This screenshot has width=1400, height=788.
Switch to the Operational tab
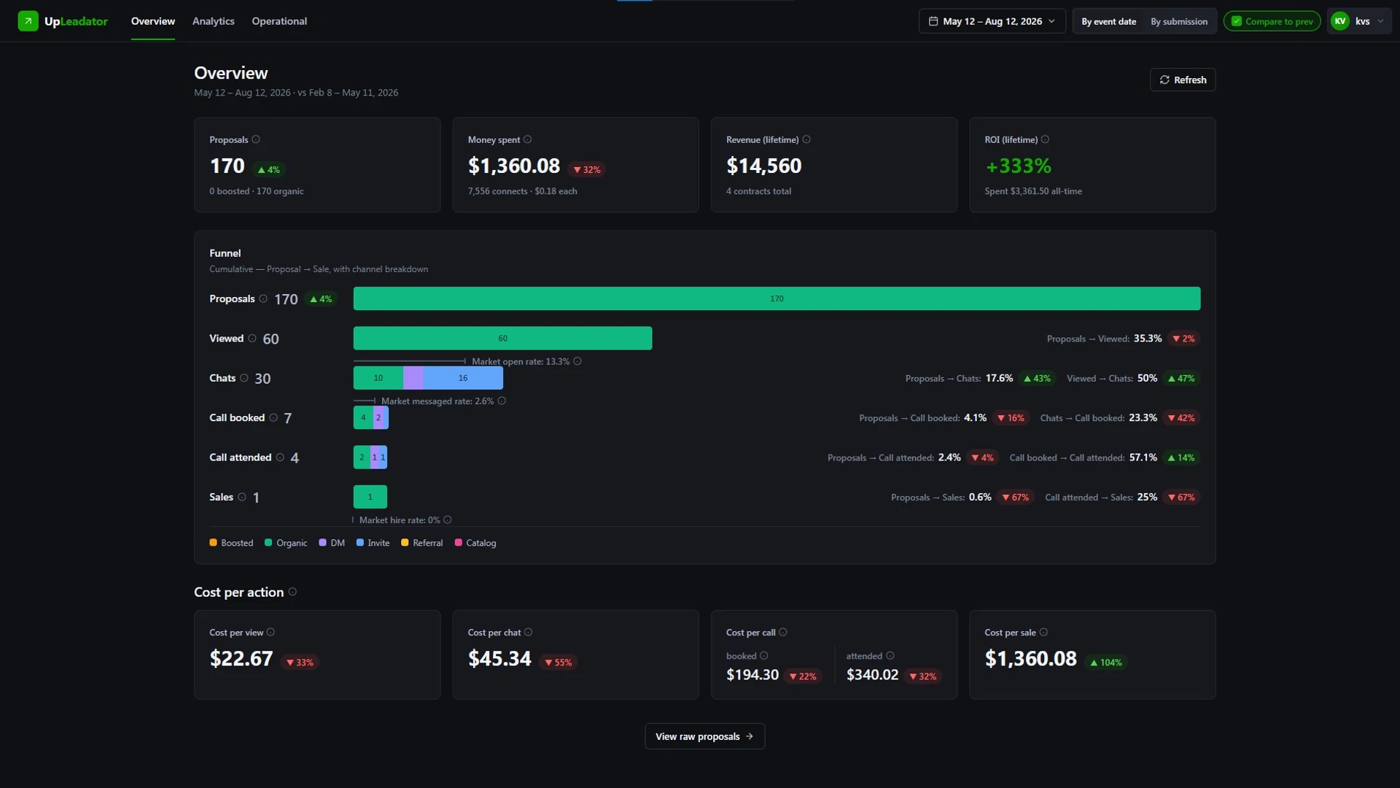click(279, 21)
